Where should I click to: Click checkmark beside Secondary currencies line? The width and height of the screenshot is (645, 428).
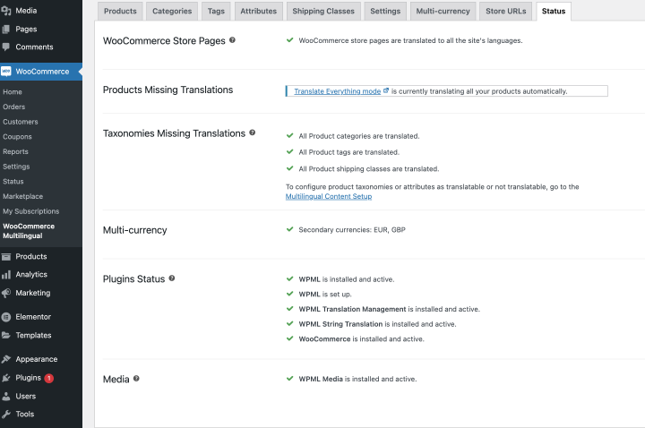(x=289, y=229)
